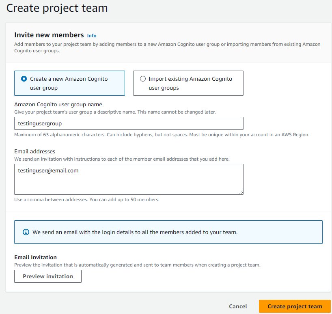332x314 pixels.
Task: Click the info circle icon in the blue banner
Action: coord(26,232)
